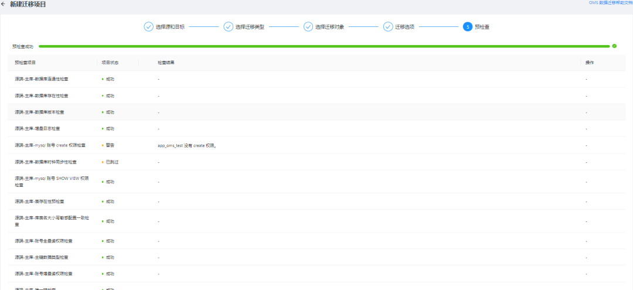Click the 项目状态 column header
The width and height of the screenshot is (633, 290).
(110, 63)
